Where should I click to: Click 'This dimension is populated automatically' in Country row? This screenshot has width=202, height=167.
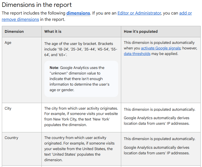(x=159, y=139)
